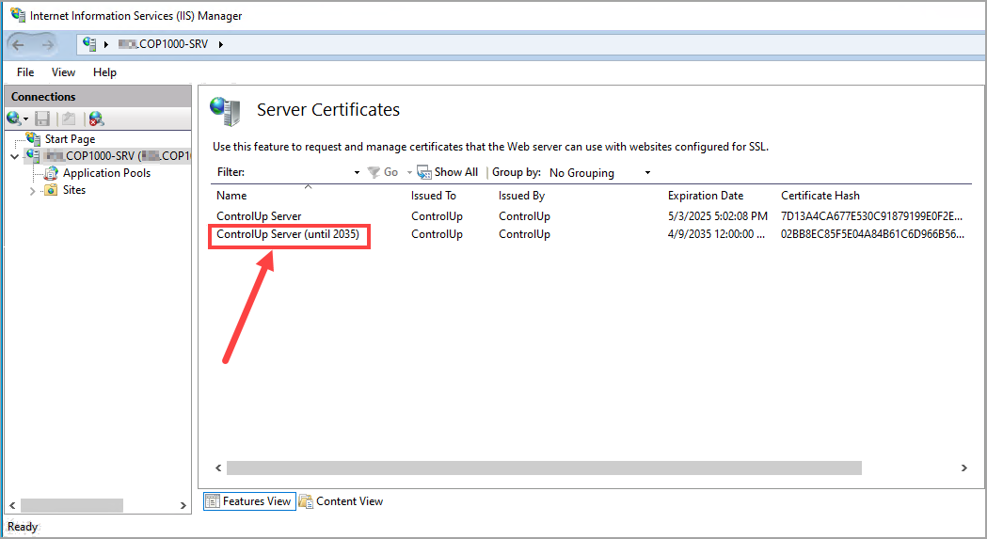987x539 pixels.
Task: Switch to the Features View tab
Action: pyautogui.click(x=249, y=501)
